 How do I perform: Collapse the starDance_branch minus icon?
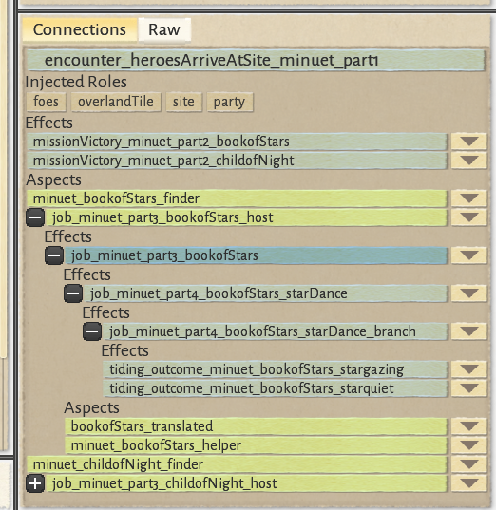[x=92, y=331]
